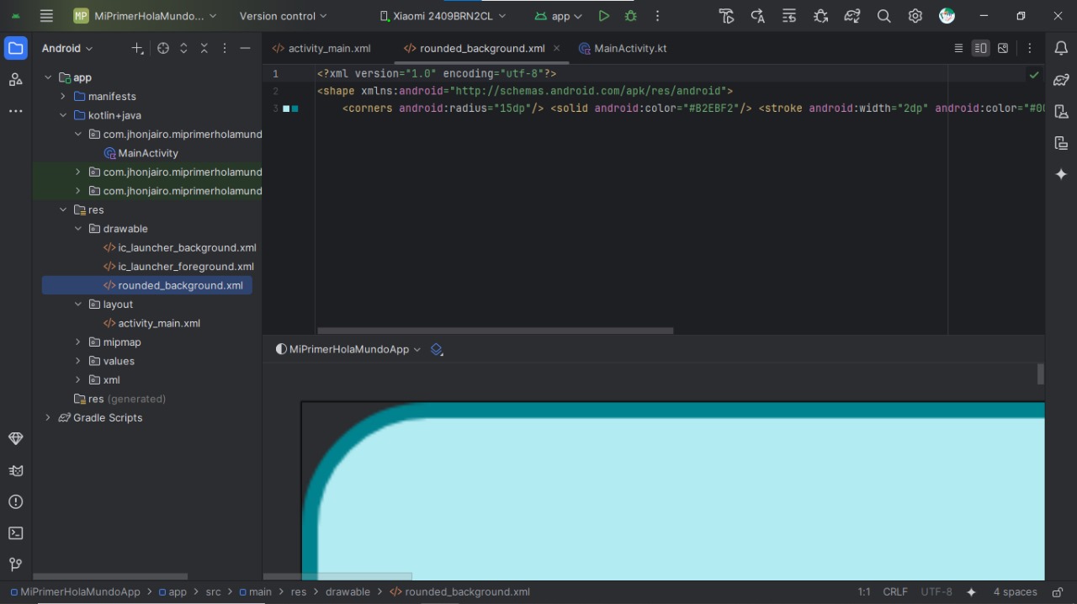Click the Apply Changes and Restart Activity icon
This screenshot has width=1077, height=604.
point(757,16)
